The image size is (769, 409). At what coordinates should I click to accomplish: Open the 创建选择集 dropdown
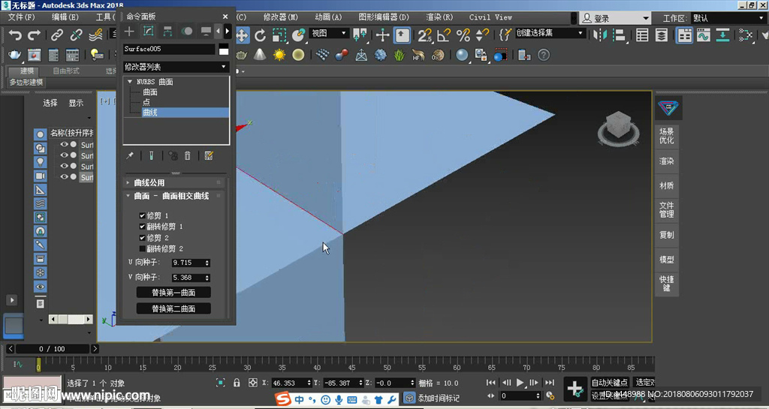[550, 33]
